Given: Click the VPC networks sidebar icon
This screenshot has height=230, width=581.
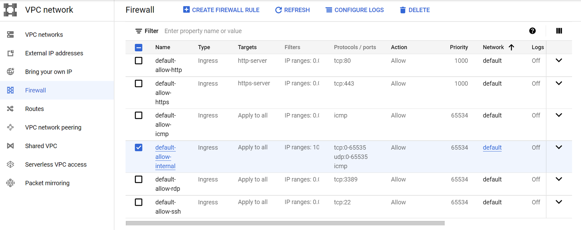Looking at the screenshot, I should (x=11, y=34).
